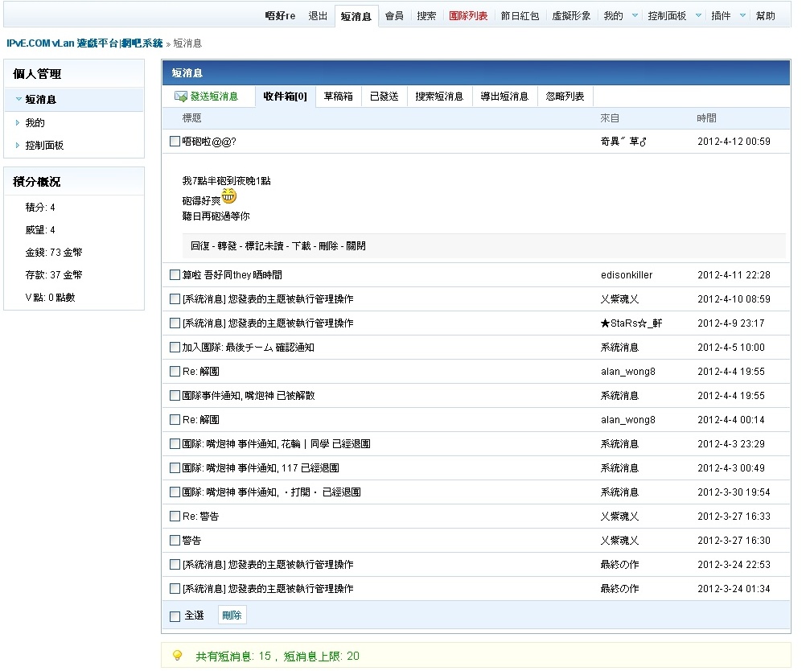
Task: Open the 插件 dropdown arrow in top navigation
Action: 742,16
